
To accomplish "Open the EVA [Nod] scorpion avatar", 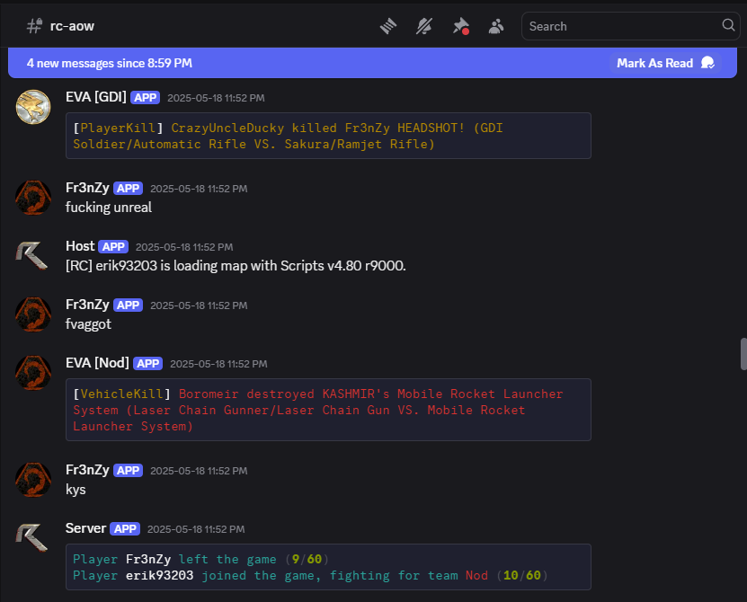I will coord(33,373).
